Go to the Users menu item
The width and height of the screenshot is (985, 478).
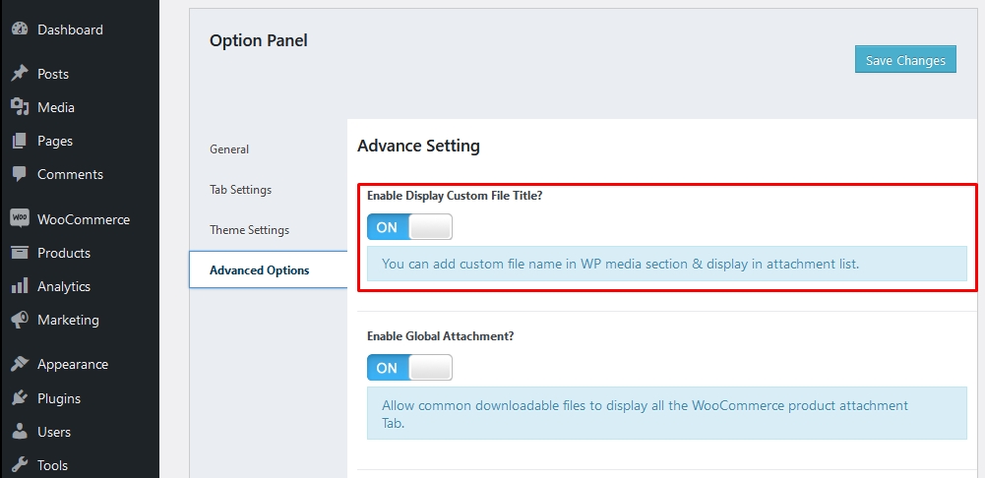[x=54, y=432]
